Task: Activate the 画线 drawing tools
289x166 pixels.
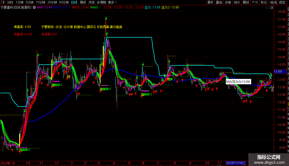Action: [246, 2]
